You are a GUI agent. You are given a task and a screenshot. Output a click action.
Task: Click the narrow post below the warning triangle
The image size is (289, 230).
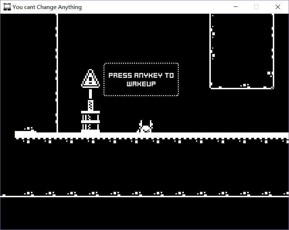[90, 94]
